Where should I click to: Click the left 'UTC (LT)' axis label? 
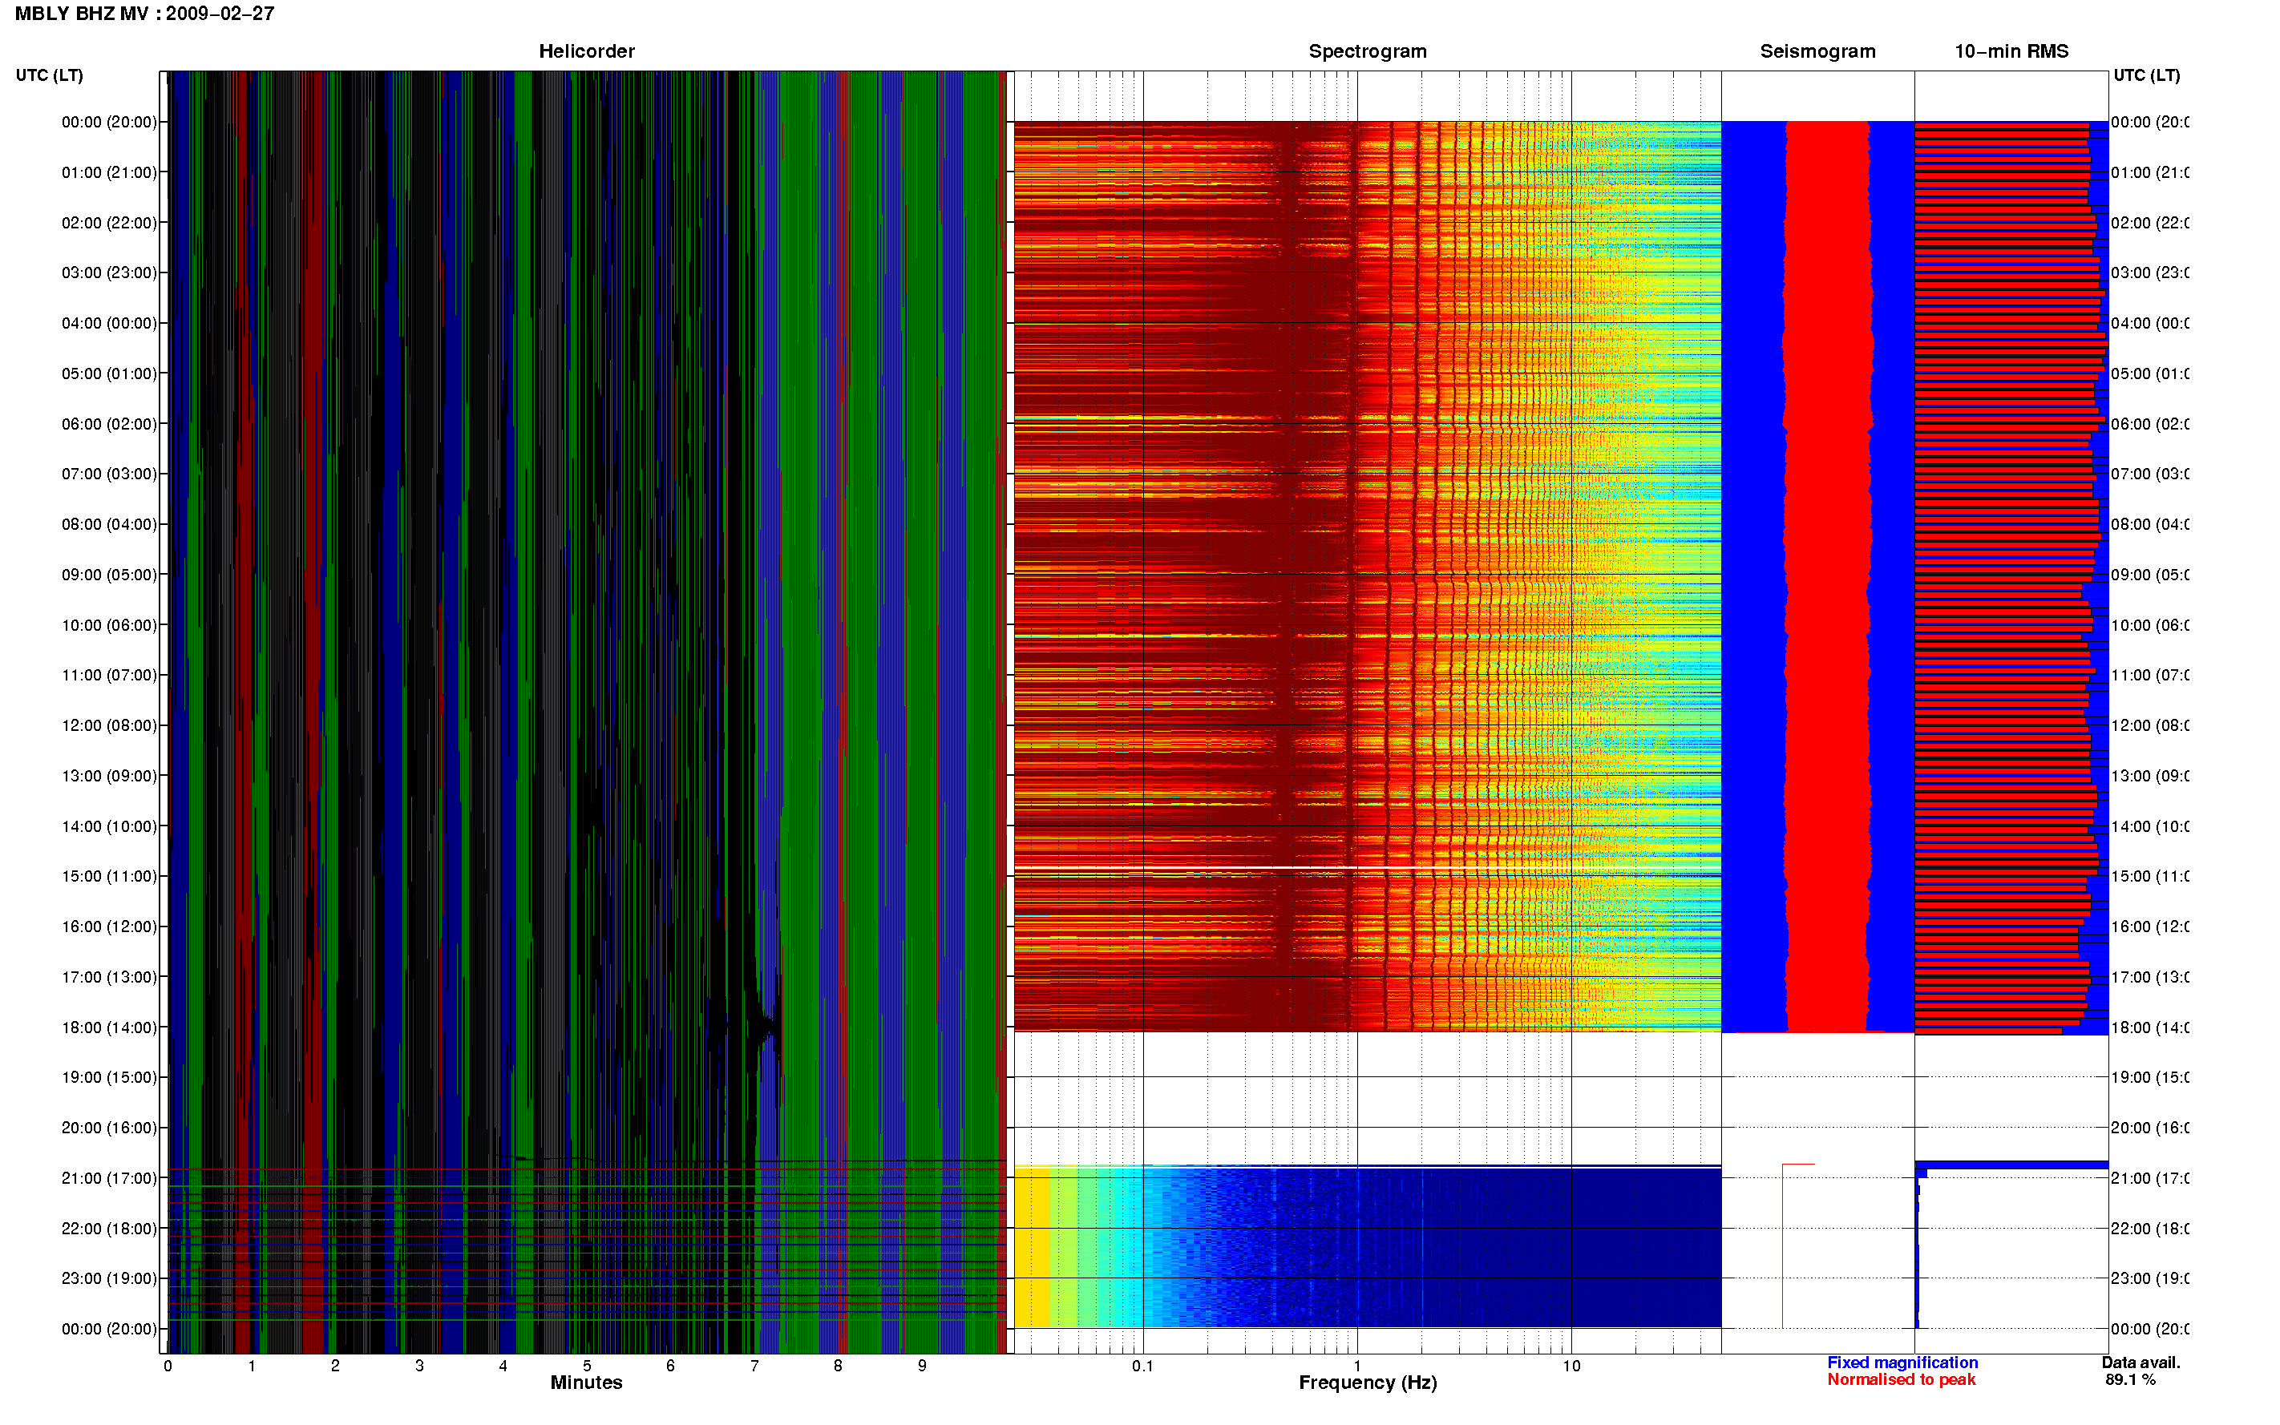(49, 75)
